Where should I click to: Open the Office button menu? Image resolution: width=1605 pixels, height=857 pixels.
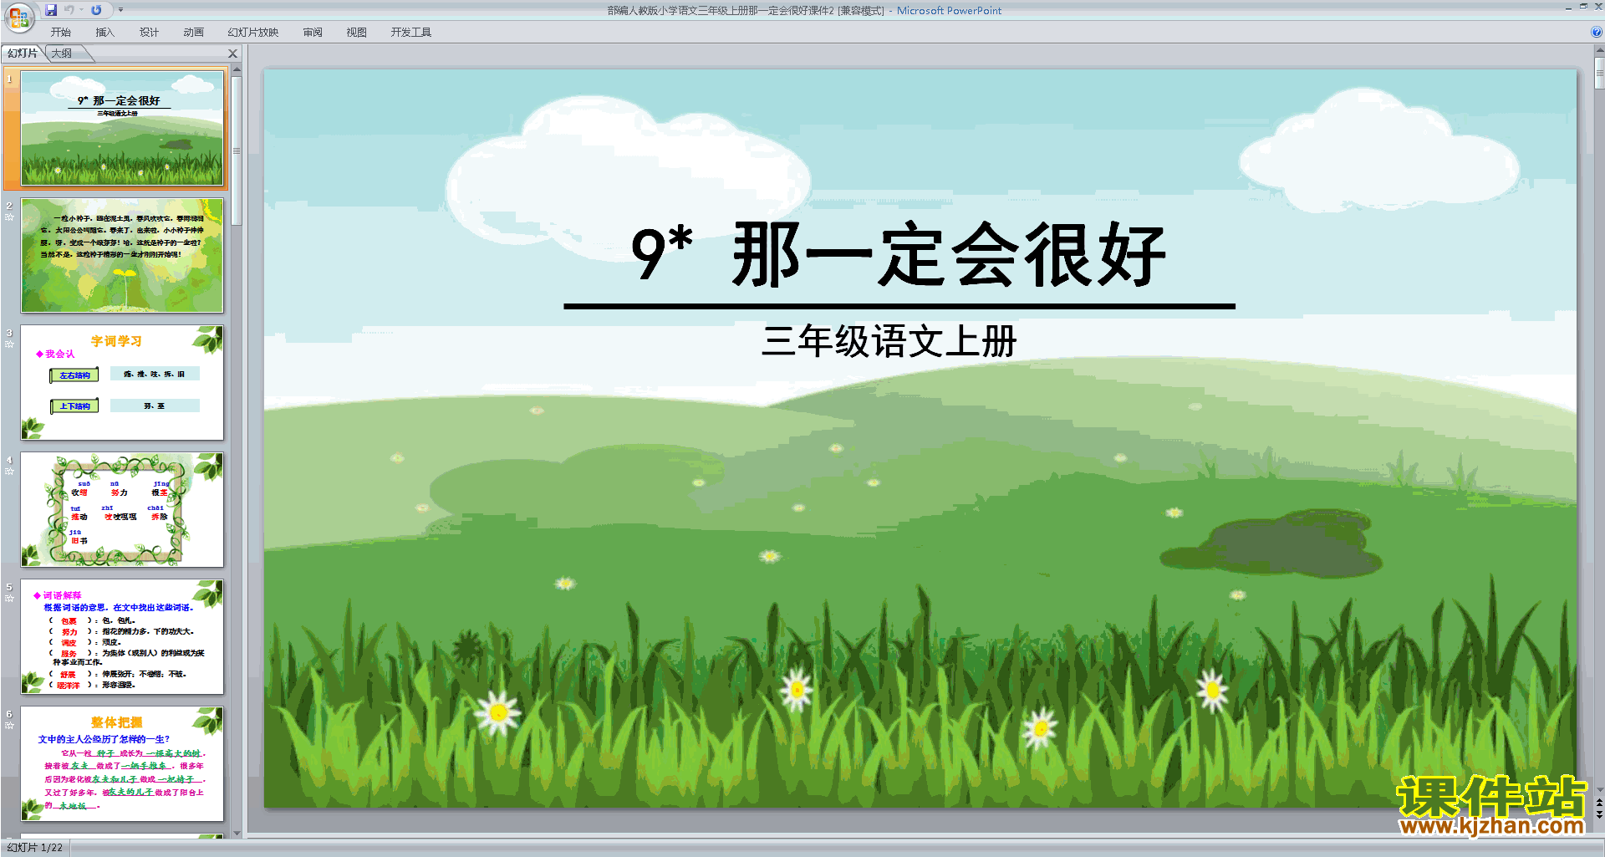coord(18,17)
